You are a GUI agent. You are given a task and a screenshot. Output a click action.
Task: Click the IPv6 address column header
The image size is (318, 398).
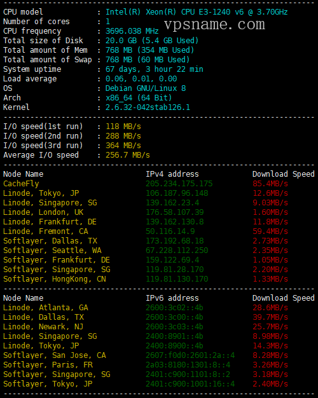coord(172,298)
